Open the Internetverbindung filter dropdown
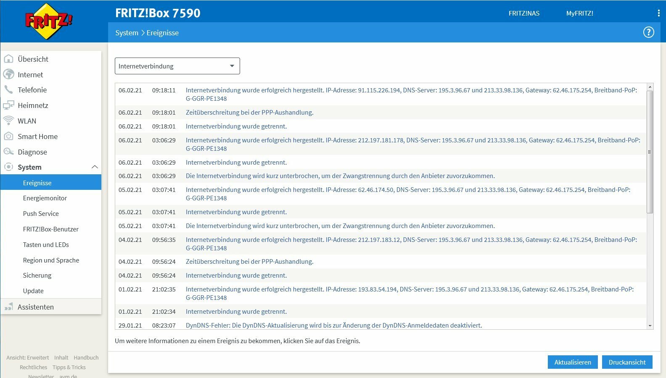666x378 pixels. pos(177,66)
